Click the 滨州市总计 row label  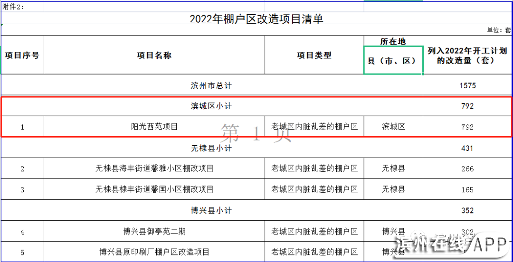(x=211, y=85)
